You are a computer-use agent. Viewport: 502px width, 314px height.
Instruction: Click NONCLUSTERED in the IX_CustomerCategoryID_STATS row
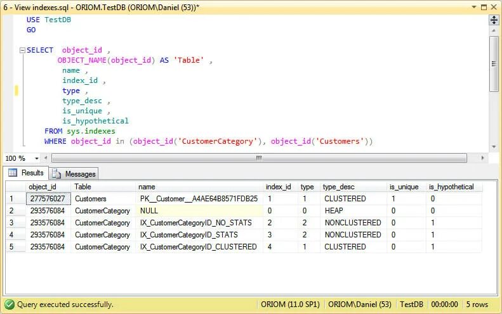[x=353, y=235]
